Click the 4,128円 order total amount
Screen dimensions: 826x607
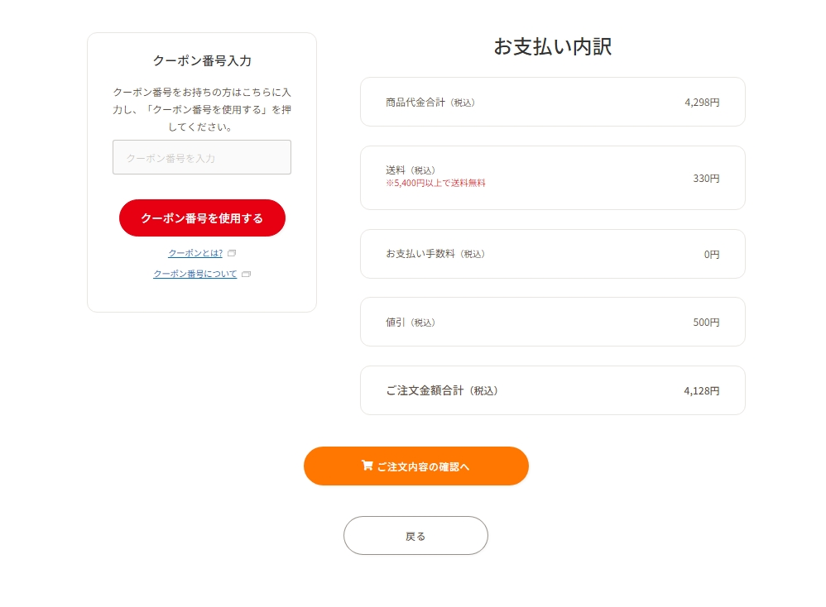coord(702,390)
